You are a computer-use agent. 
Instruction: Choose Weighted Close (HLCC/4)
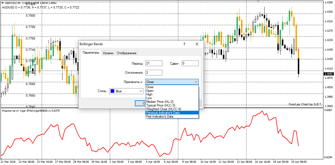[x=172, y=109]
